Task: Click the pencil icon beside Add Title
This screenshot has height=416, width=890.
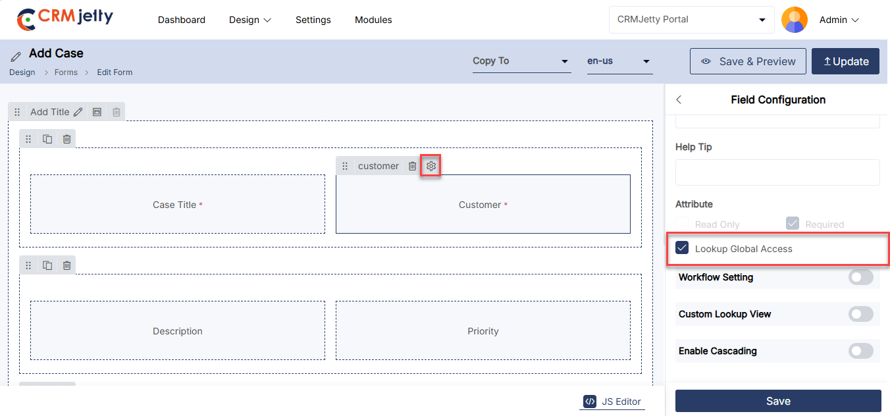Action: point(78,112)
